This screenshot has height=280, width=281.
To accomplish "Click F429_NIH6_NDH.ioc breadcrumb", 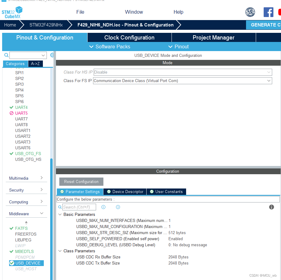I will pos(125,25).
